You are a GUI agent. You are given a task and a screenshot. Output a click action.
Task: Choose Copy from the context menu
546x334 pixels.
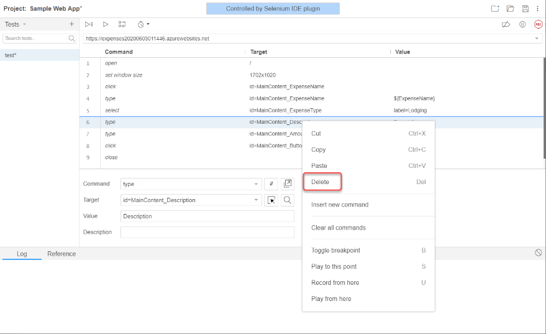coord(368,149)
